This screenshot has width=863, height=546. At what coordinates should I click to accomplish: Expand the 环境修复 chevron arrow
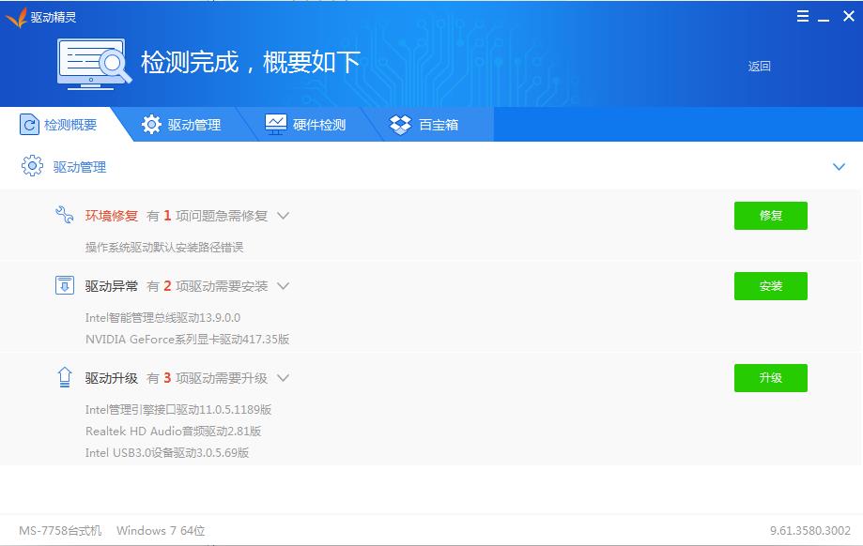[283, 216]
